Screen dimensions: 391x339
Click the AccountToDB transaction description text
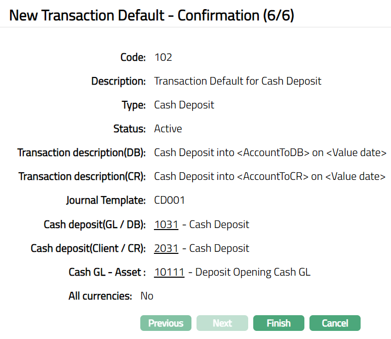[x=270, y=153]
